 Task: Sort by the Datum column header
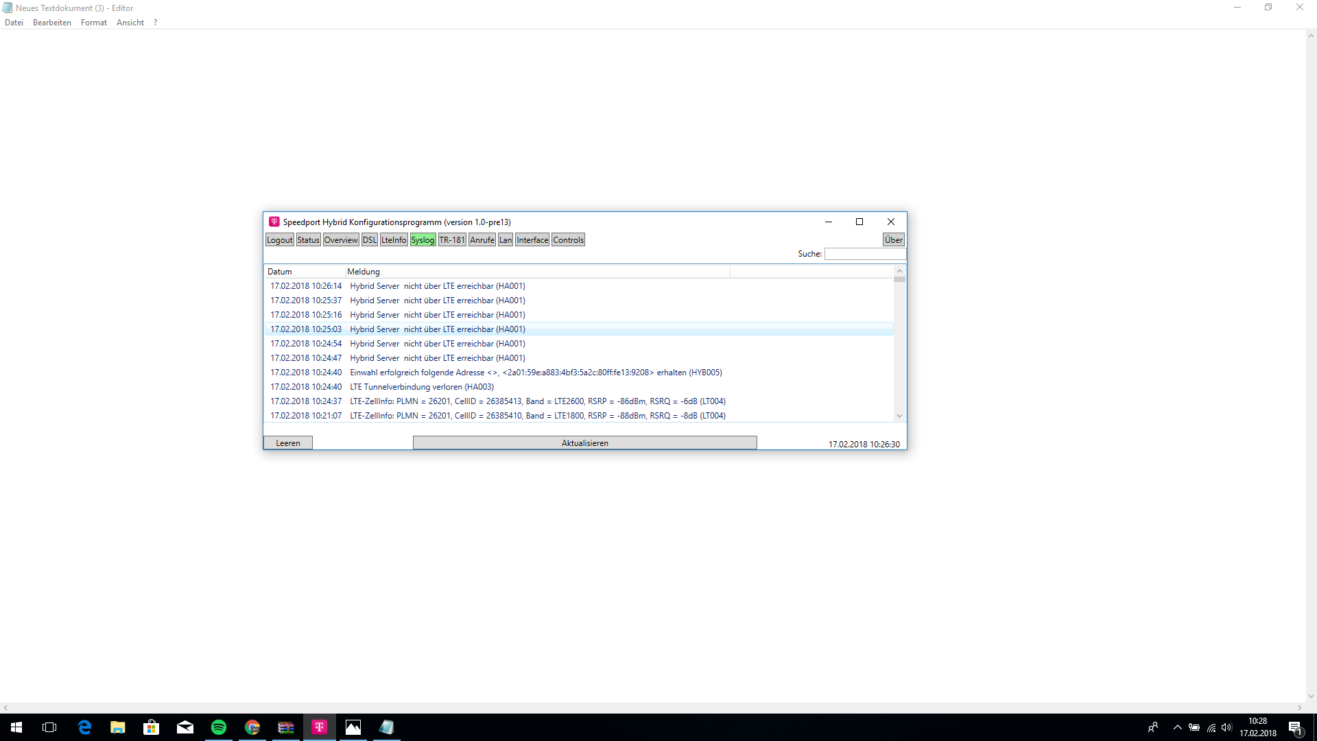[x=304, y=272]
